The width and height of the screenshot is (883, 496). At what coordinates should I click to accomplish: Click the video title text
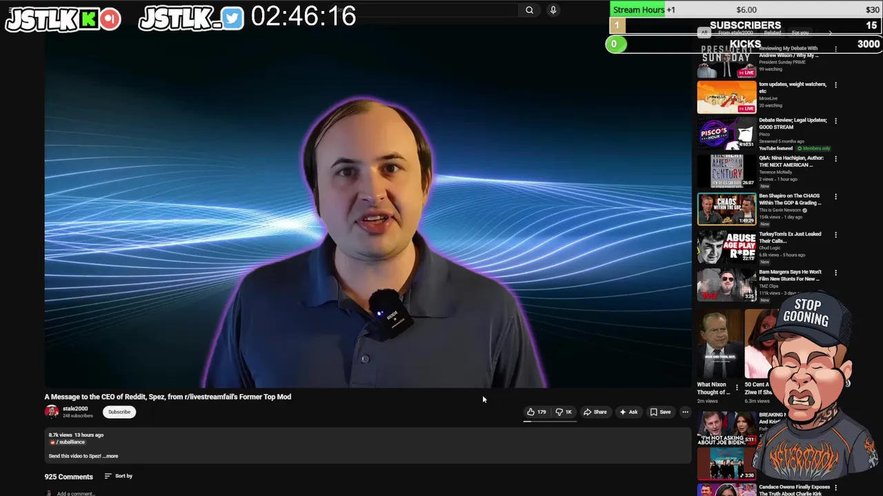tap(168, 397)
